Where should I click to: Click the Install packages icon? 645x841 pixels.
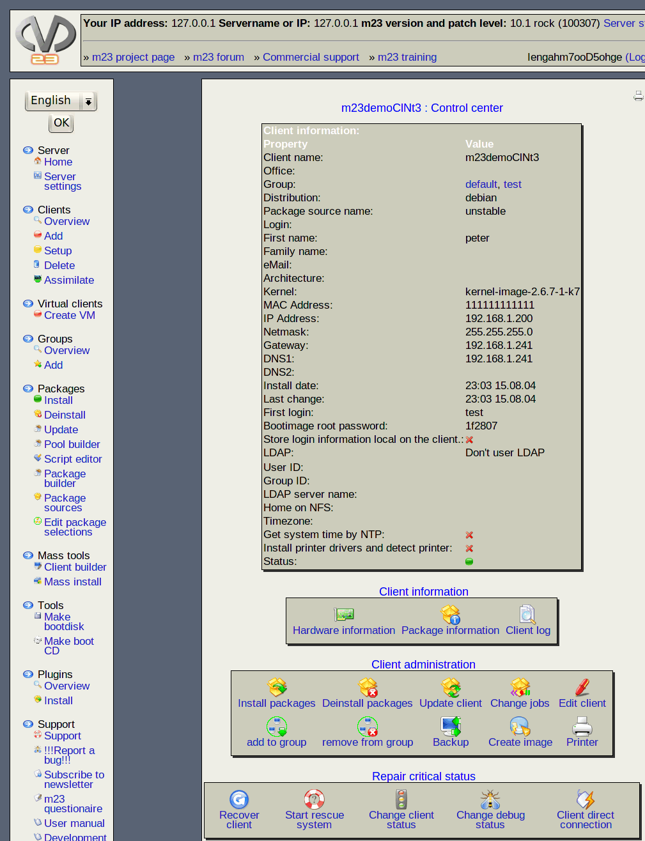(277, 688)
